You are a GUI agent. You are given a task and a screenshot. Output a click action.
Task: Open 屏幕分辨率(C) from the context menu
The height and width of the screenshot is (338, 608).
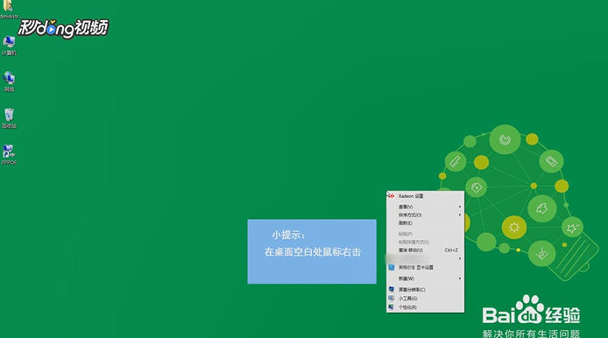[426, 290]
